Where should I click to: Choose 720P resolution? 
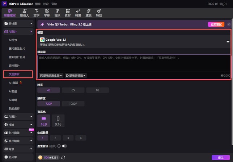[x=48, y=104]
